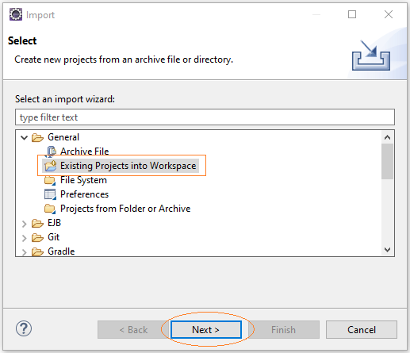
Task: Open the help question mark icon
Action: pyautogui.click(x=24, y=328)
